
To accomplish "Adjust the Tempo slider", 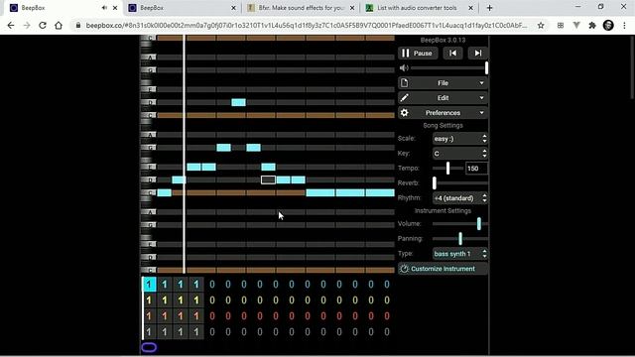I will [x=447, y=168].
